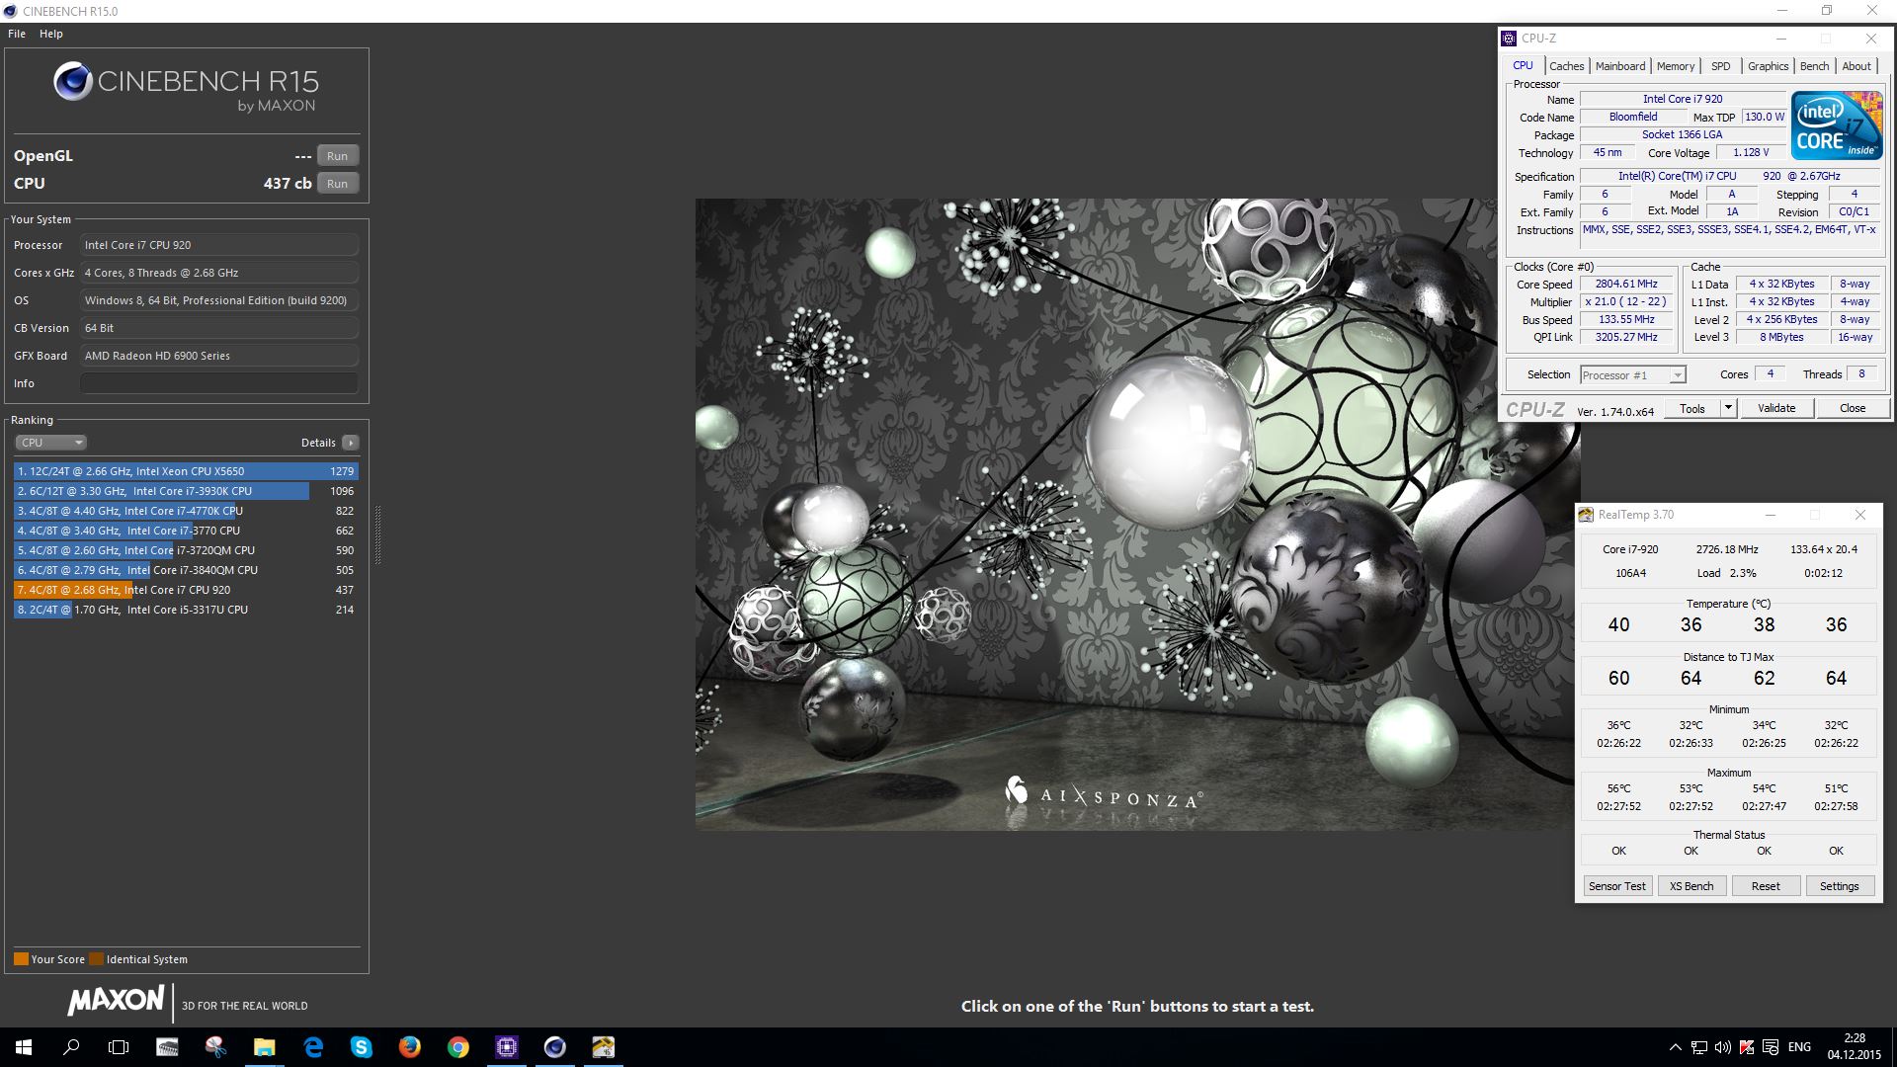Open the CPU ranking type dropdown
The image size is (1897, 1067).
tap(50, 443)
